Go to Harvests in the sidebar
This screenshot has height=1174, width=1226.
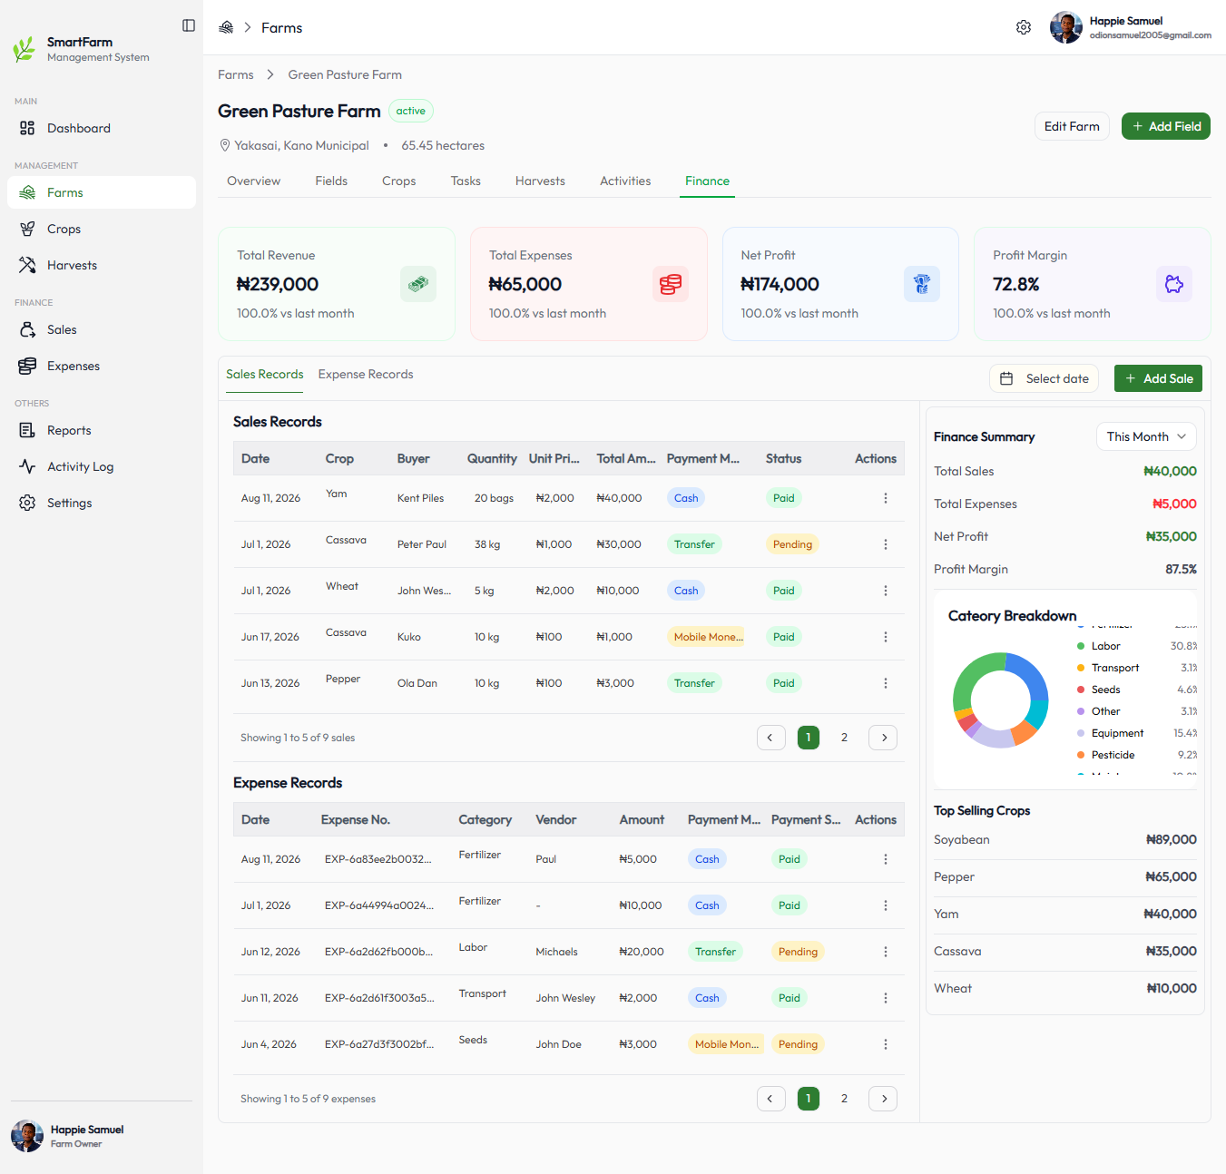[x=102, y=265]
